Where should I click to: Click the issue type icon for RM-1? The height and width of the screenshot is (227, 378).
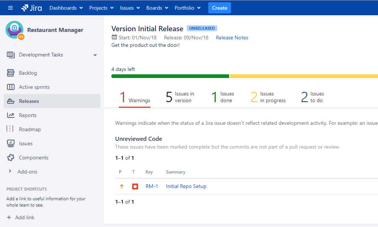pyautogui.click(x=135, y=186)
